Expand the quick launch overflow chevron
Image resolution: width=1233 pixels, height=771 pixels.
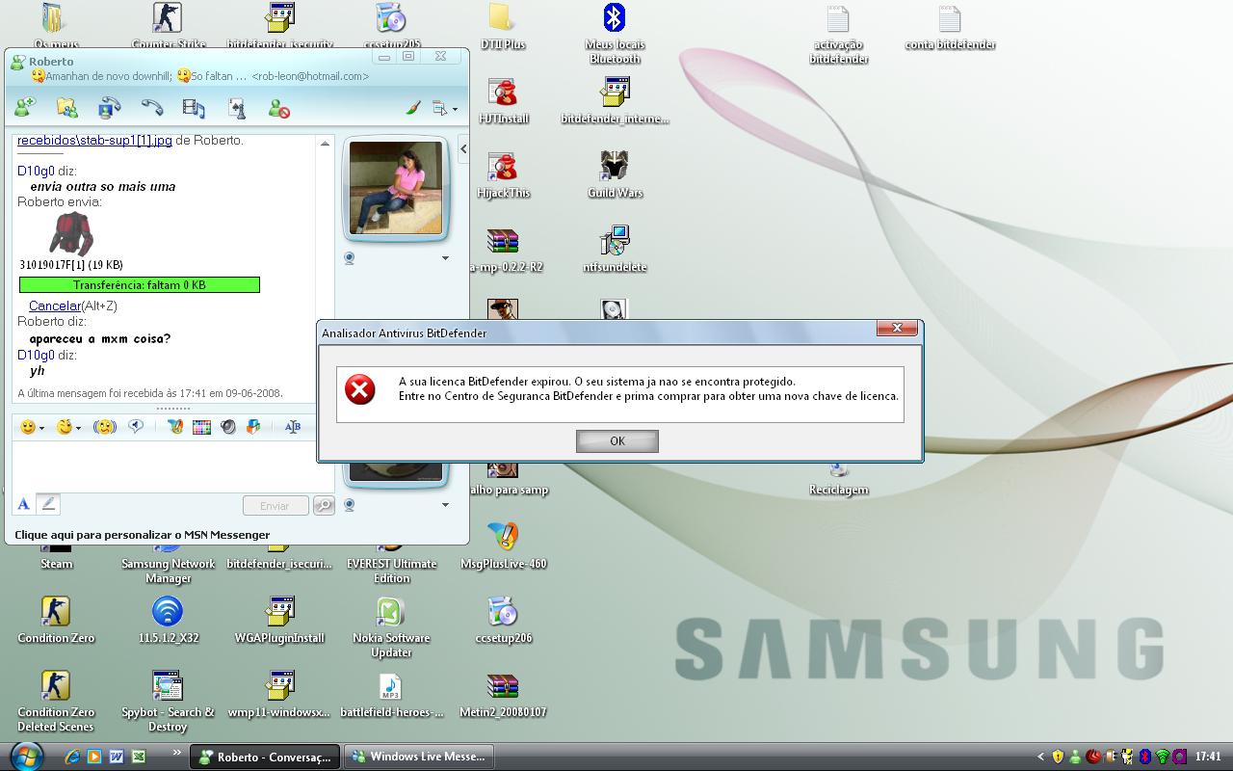tap(176, 753)
